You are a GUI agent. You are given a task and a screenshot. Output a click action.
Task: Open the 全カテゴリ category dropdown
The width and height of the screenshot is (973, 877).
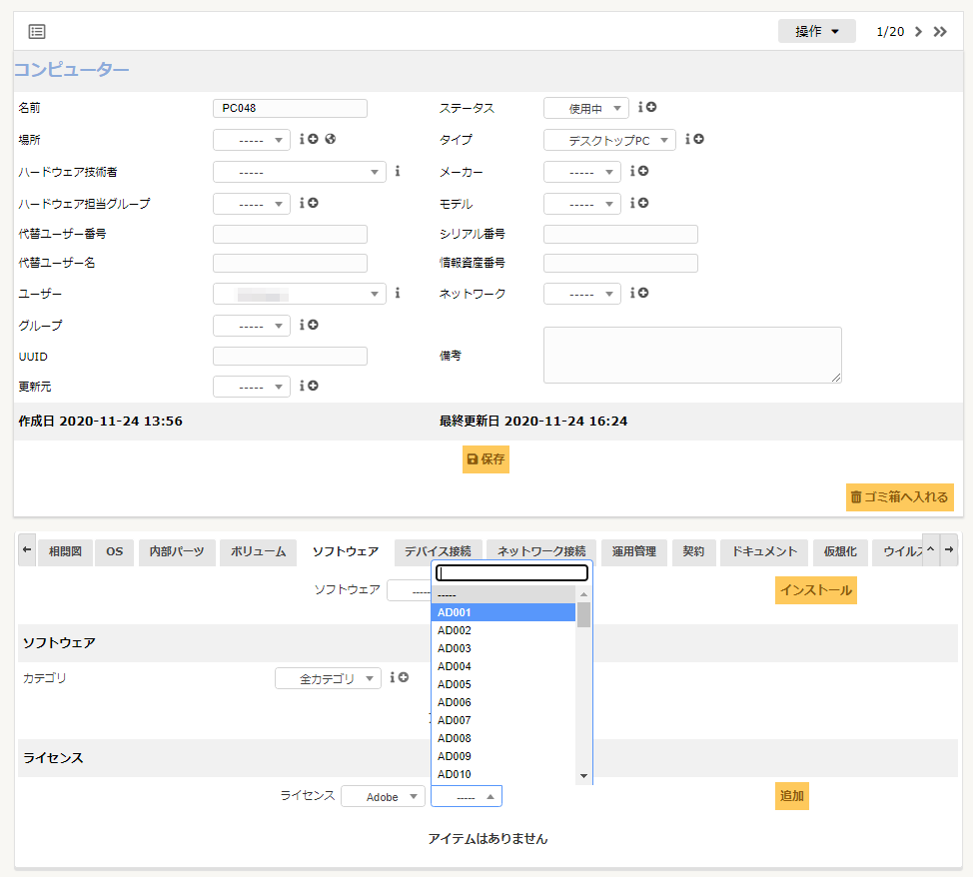pyautogui.click(x=328, y=679)
